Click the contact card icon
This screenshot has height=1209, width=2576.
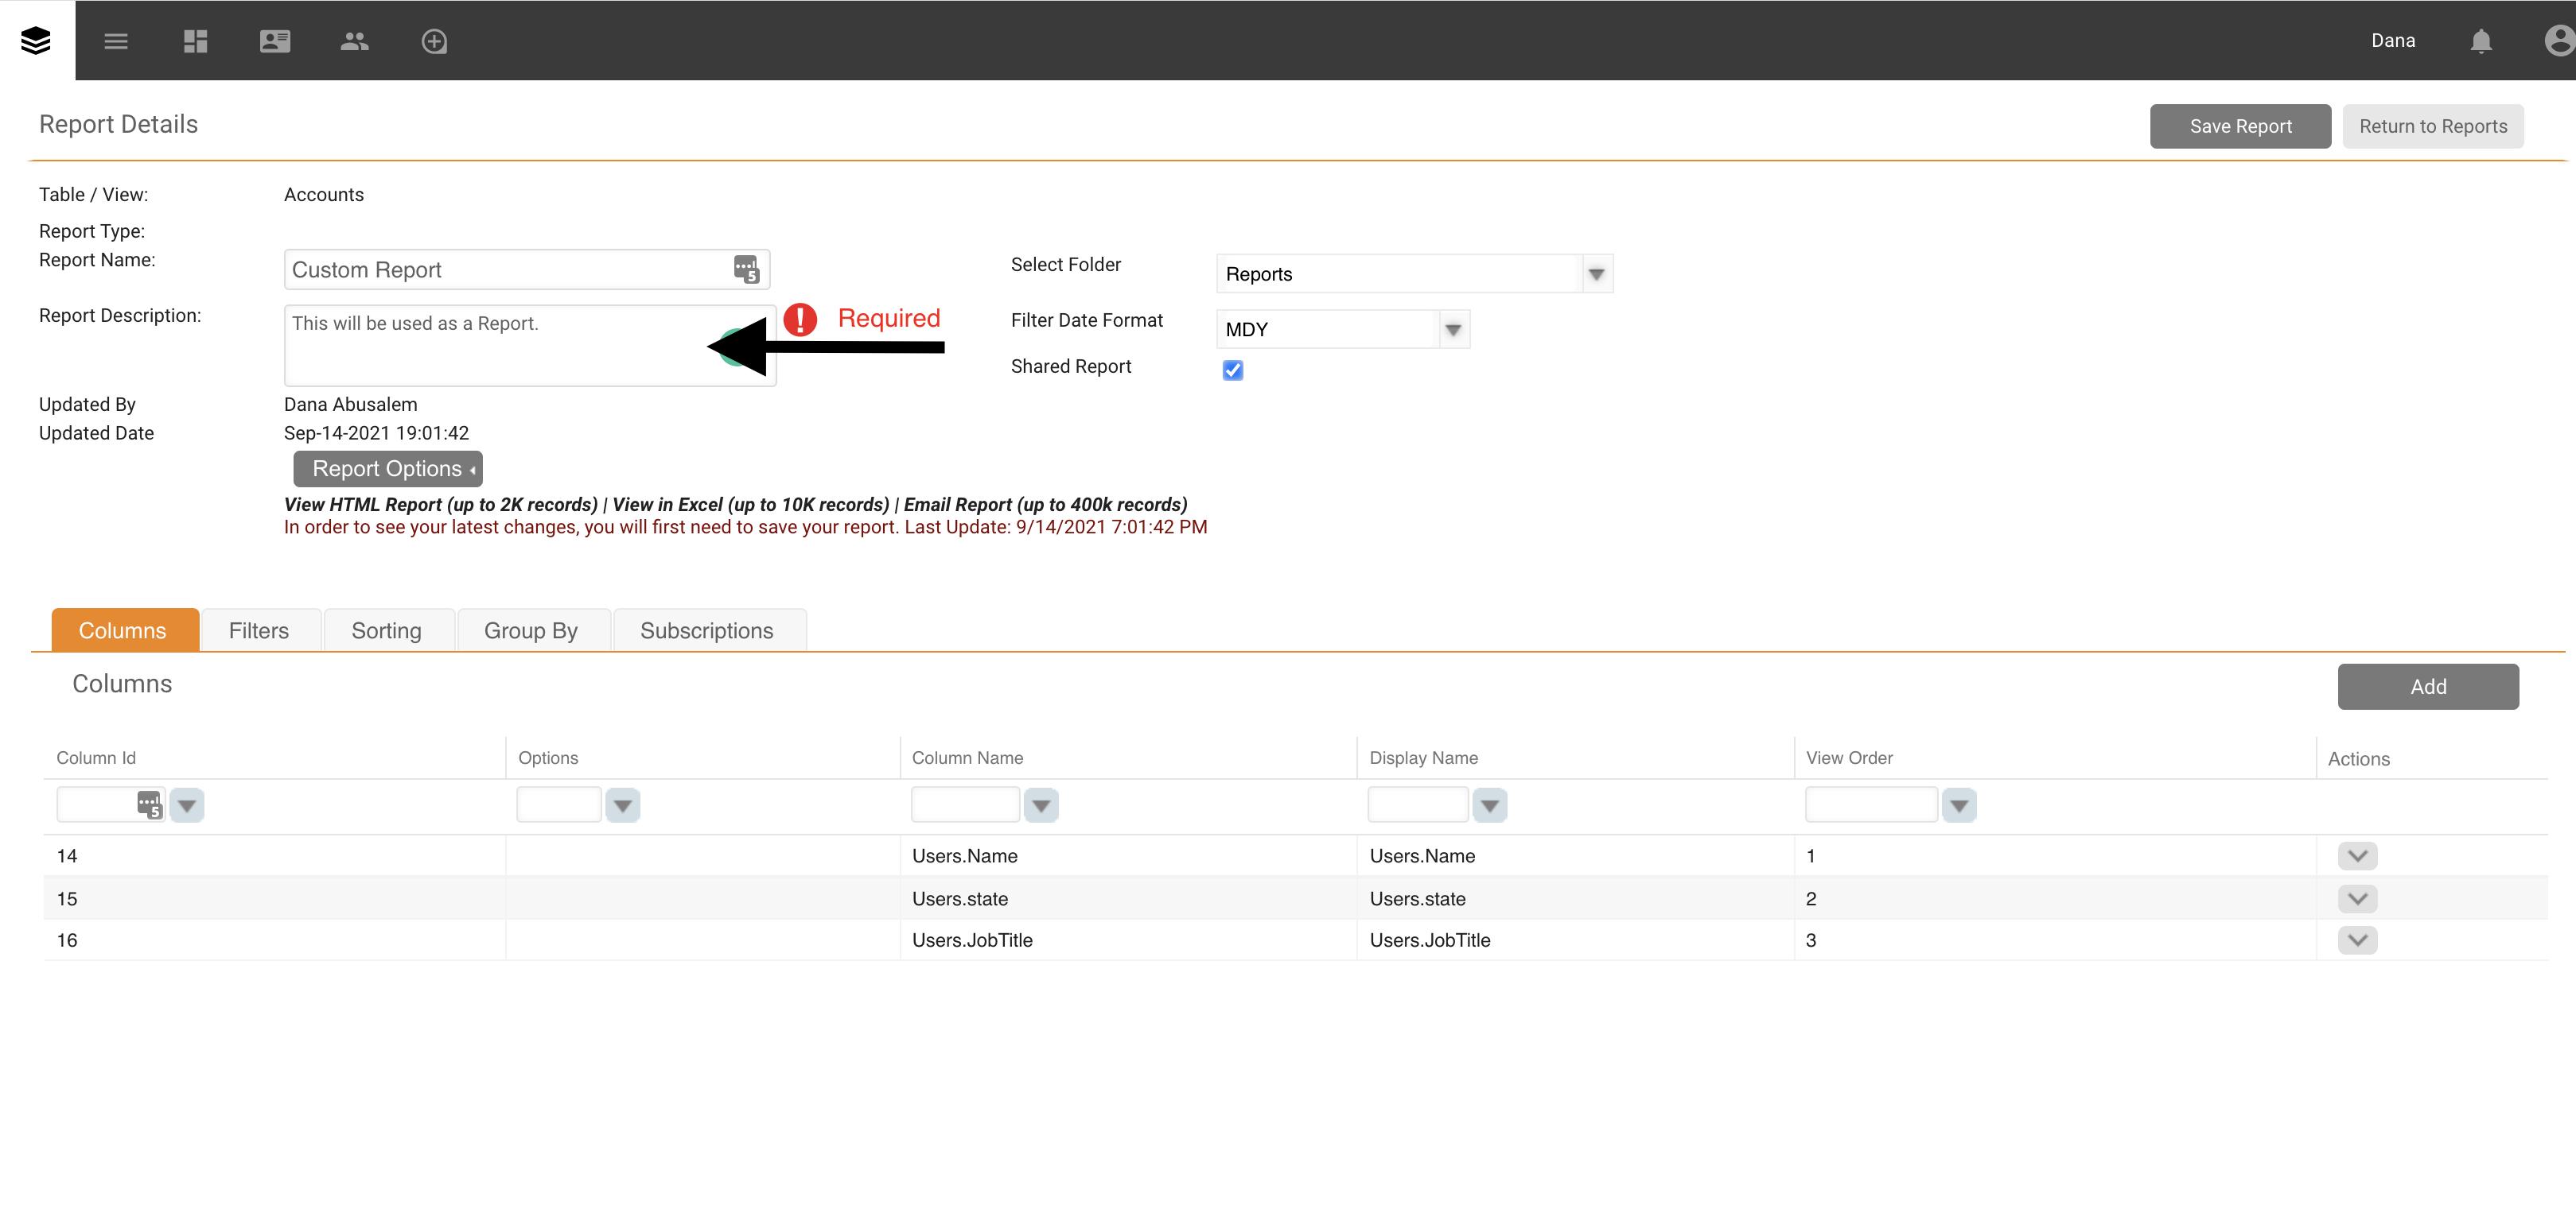275,41
